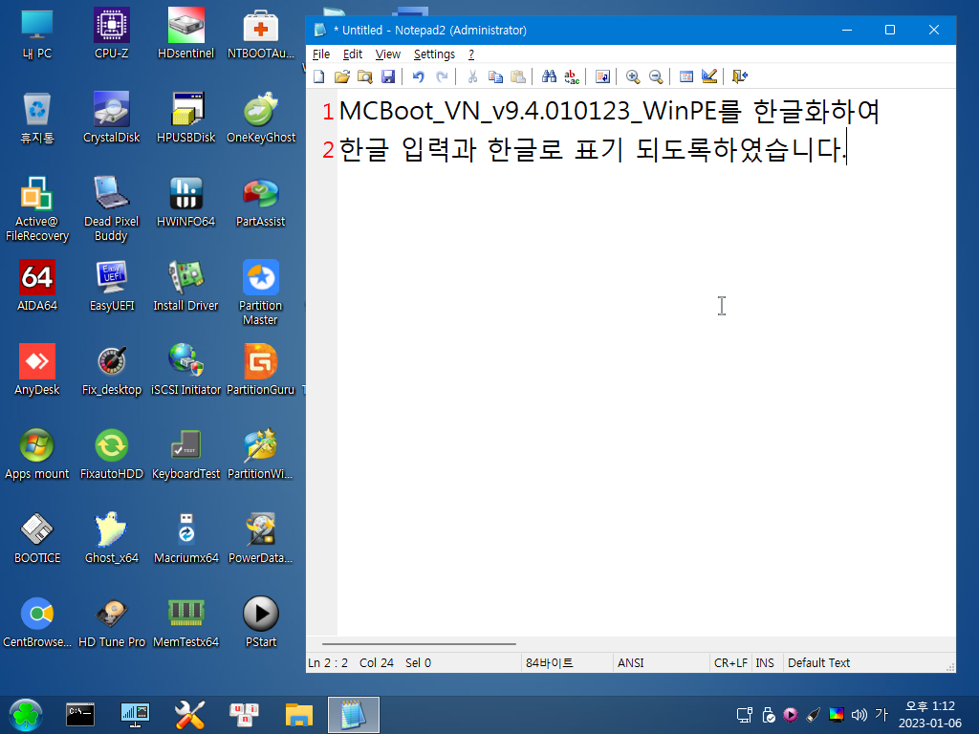Image resolution: width=979 pixels, height=734 pixels.
Task: Click the network tray icon
Action: (x=744, y=715)
